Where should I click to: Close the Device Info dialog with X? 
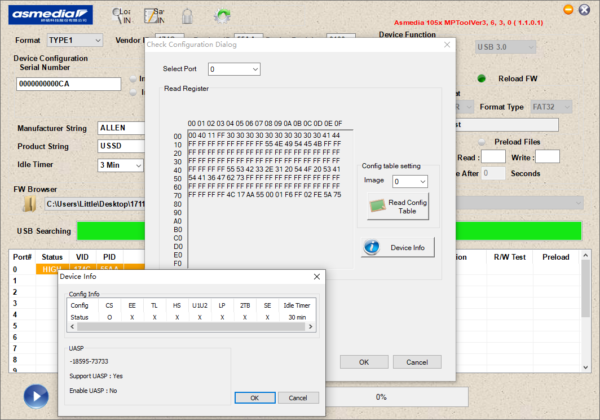point(317,277)
